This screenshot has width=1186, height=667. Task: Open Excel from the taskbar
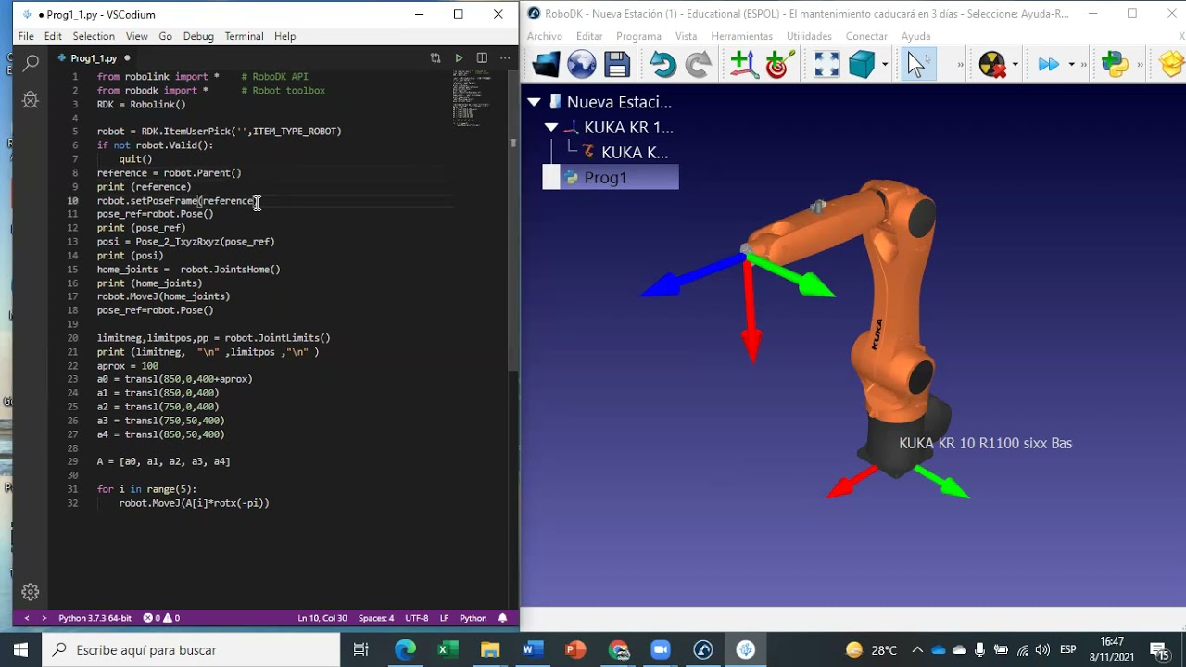pyautogui.click(x=448, y=649)
